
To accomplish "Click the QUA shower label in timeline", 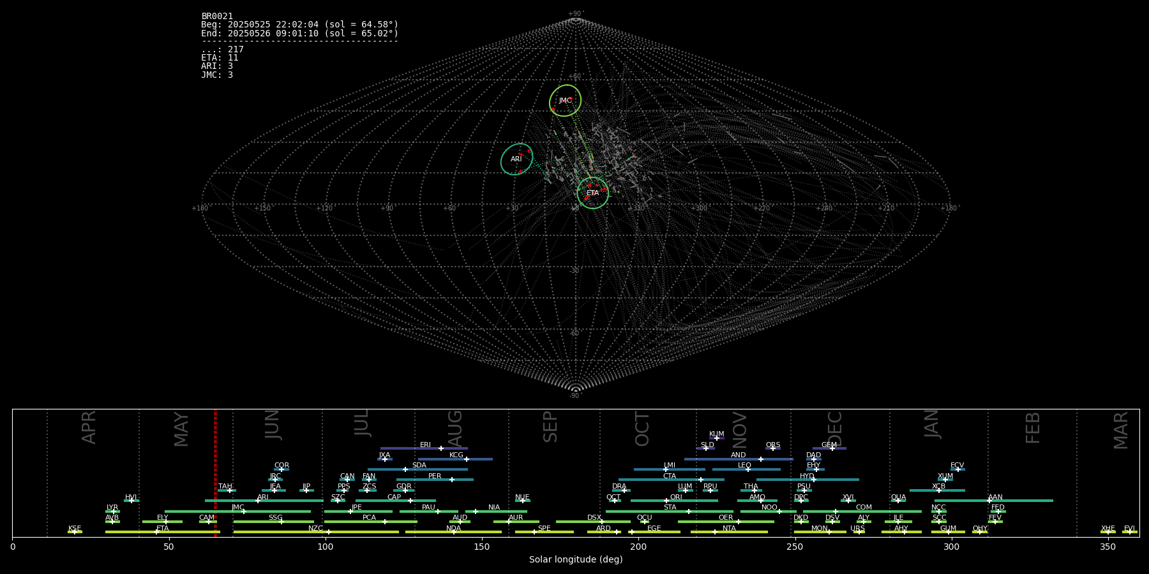I will pyautogui.click(x=898, y=497).
